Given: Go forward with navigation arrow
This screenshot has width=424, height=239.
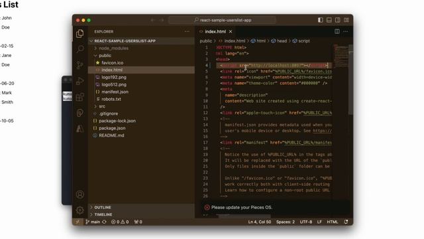Looking at the screenshot, I should [x=162, y=20].
